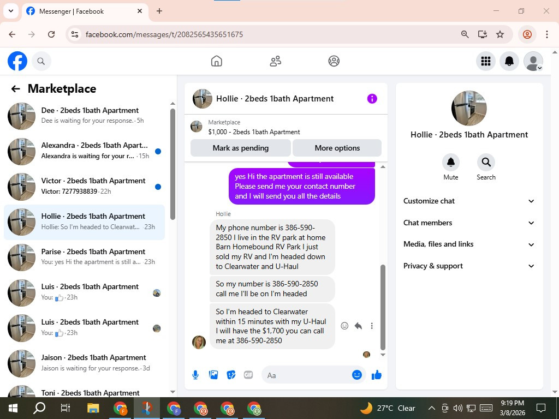Open Chrome three-dot menu
The width and height of the screenshot is (559, 419).
coord(547,34)
